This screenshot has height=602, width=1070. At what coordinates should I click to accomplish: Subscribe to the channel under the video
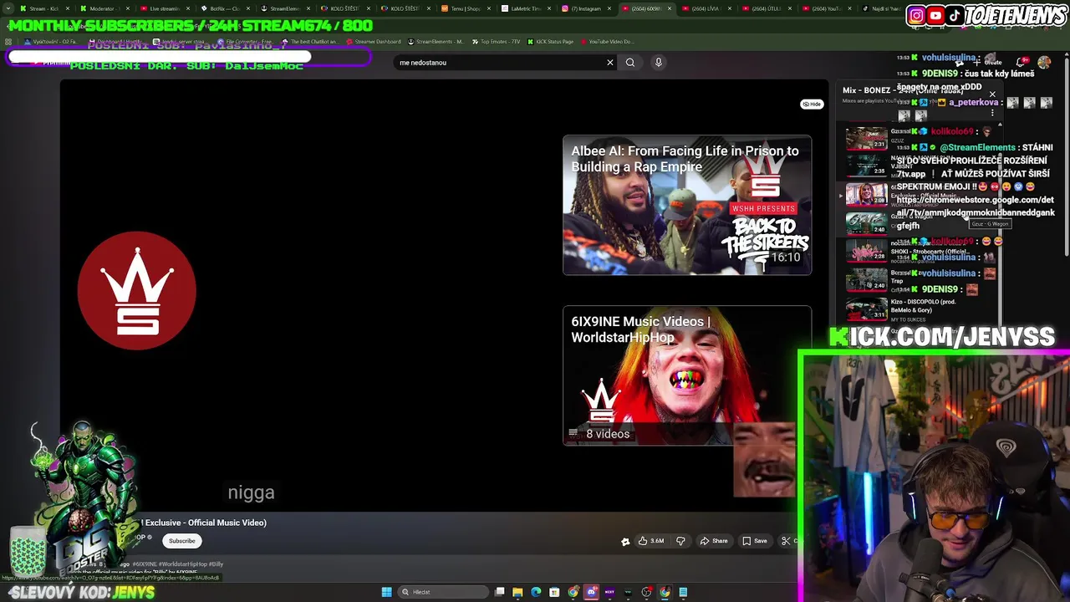click(181, 541)
